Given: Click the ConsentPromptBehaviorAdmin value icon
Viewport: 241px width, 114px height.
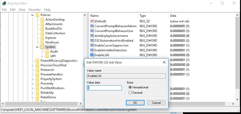Looking at the screenshot, I should [x=92, y=26].
